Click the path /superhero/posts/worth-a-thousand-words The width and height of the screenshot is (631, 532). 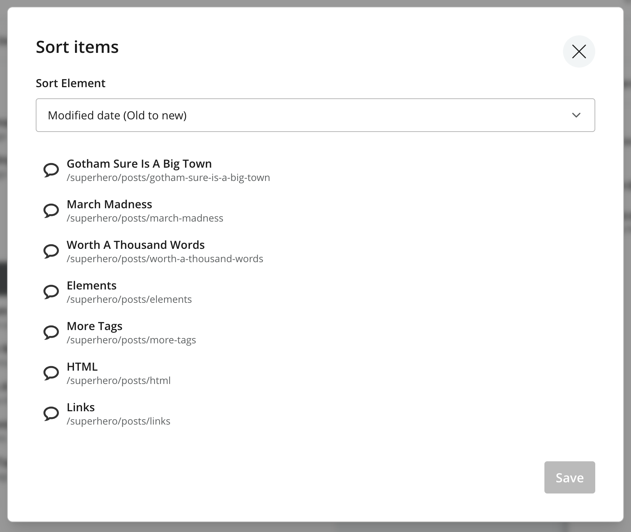(x=165, y=259)
